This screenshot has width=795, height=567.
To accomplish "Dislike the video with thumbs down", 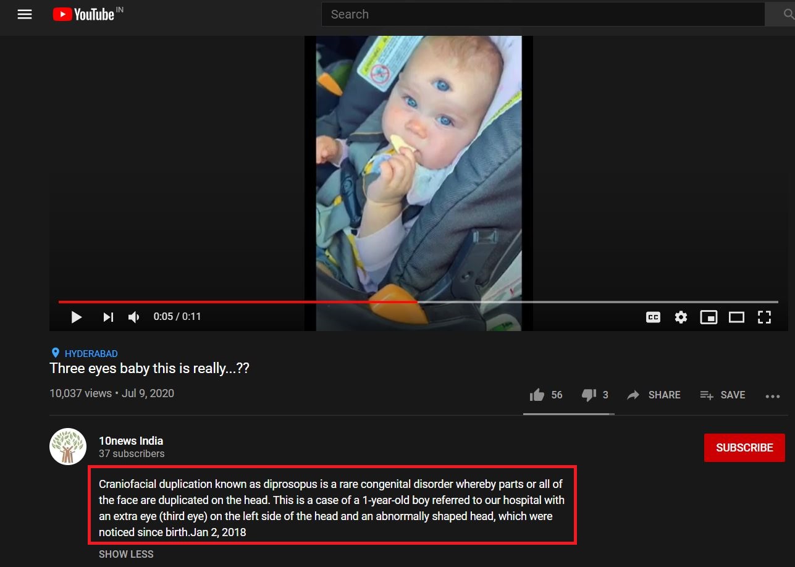I will 595,395.
